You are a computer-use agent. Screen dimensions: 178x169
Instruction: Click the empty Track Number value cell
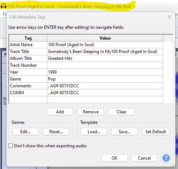pyautogui.click(x=105, y=65)
